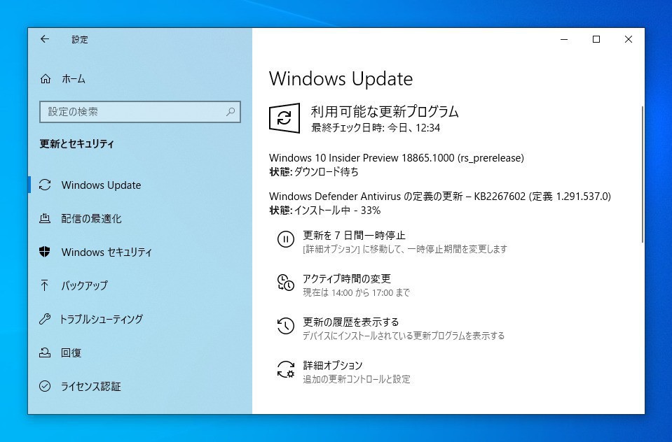The width and height of the screenshot is (672, 442).
Task: Open ホーム in the sidebar
Action: [x=74, y=79]
